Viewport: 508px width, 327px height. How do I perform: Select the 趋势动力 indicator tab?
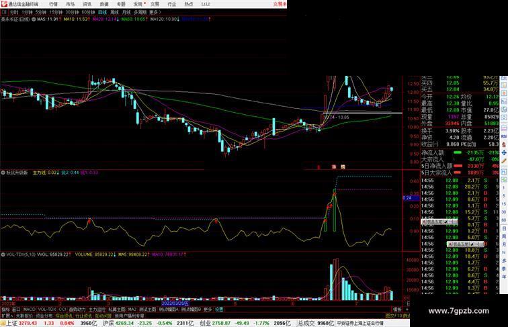77,310
